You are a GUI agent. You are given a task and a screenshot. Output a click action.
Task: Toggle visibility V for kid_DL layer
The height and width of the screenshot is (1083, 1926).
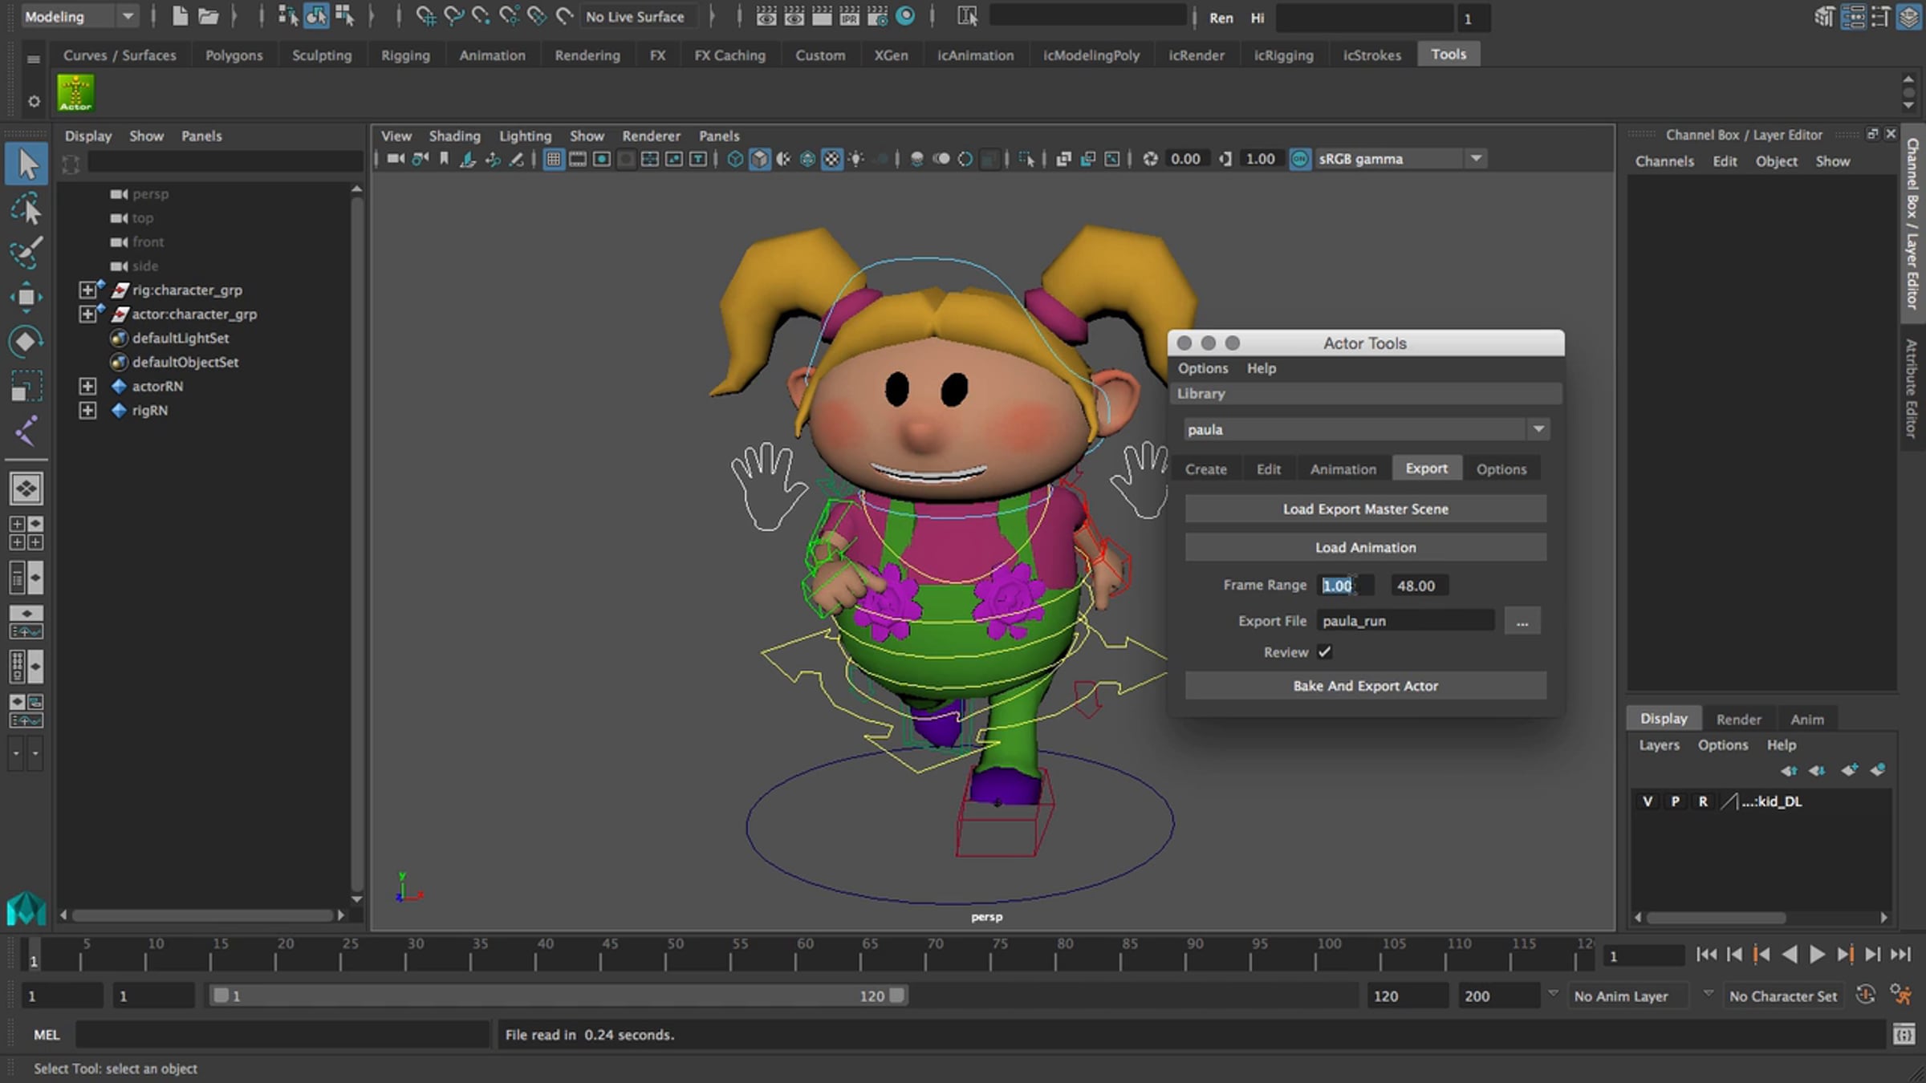[1648, 801]
